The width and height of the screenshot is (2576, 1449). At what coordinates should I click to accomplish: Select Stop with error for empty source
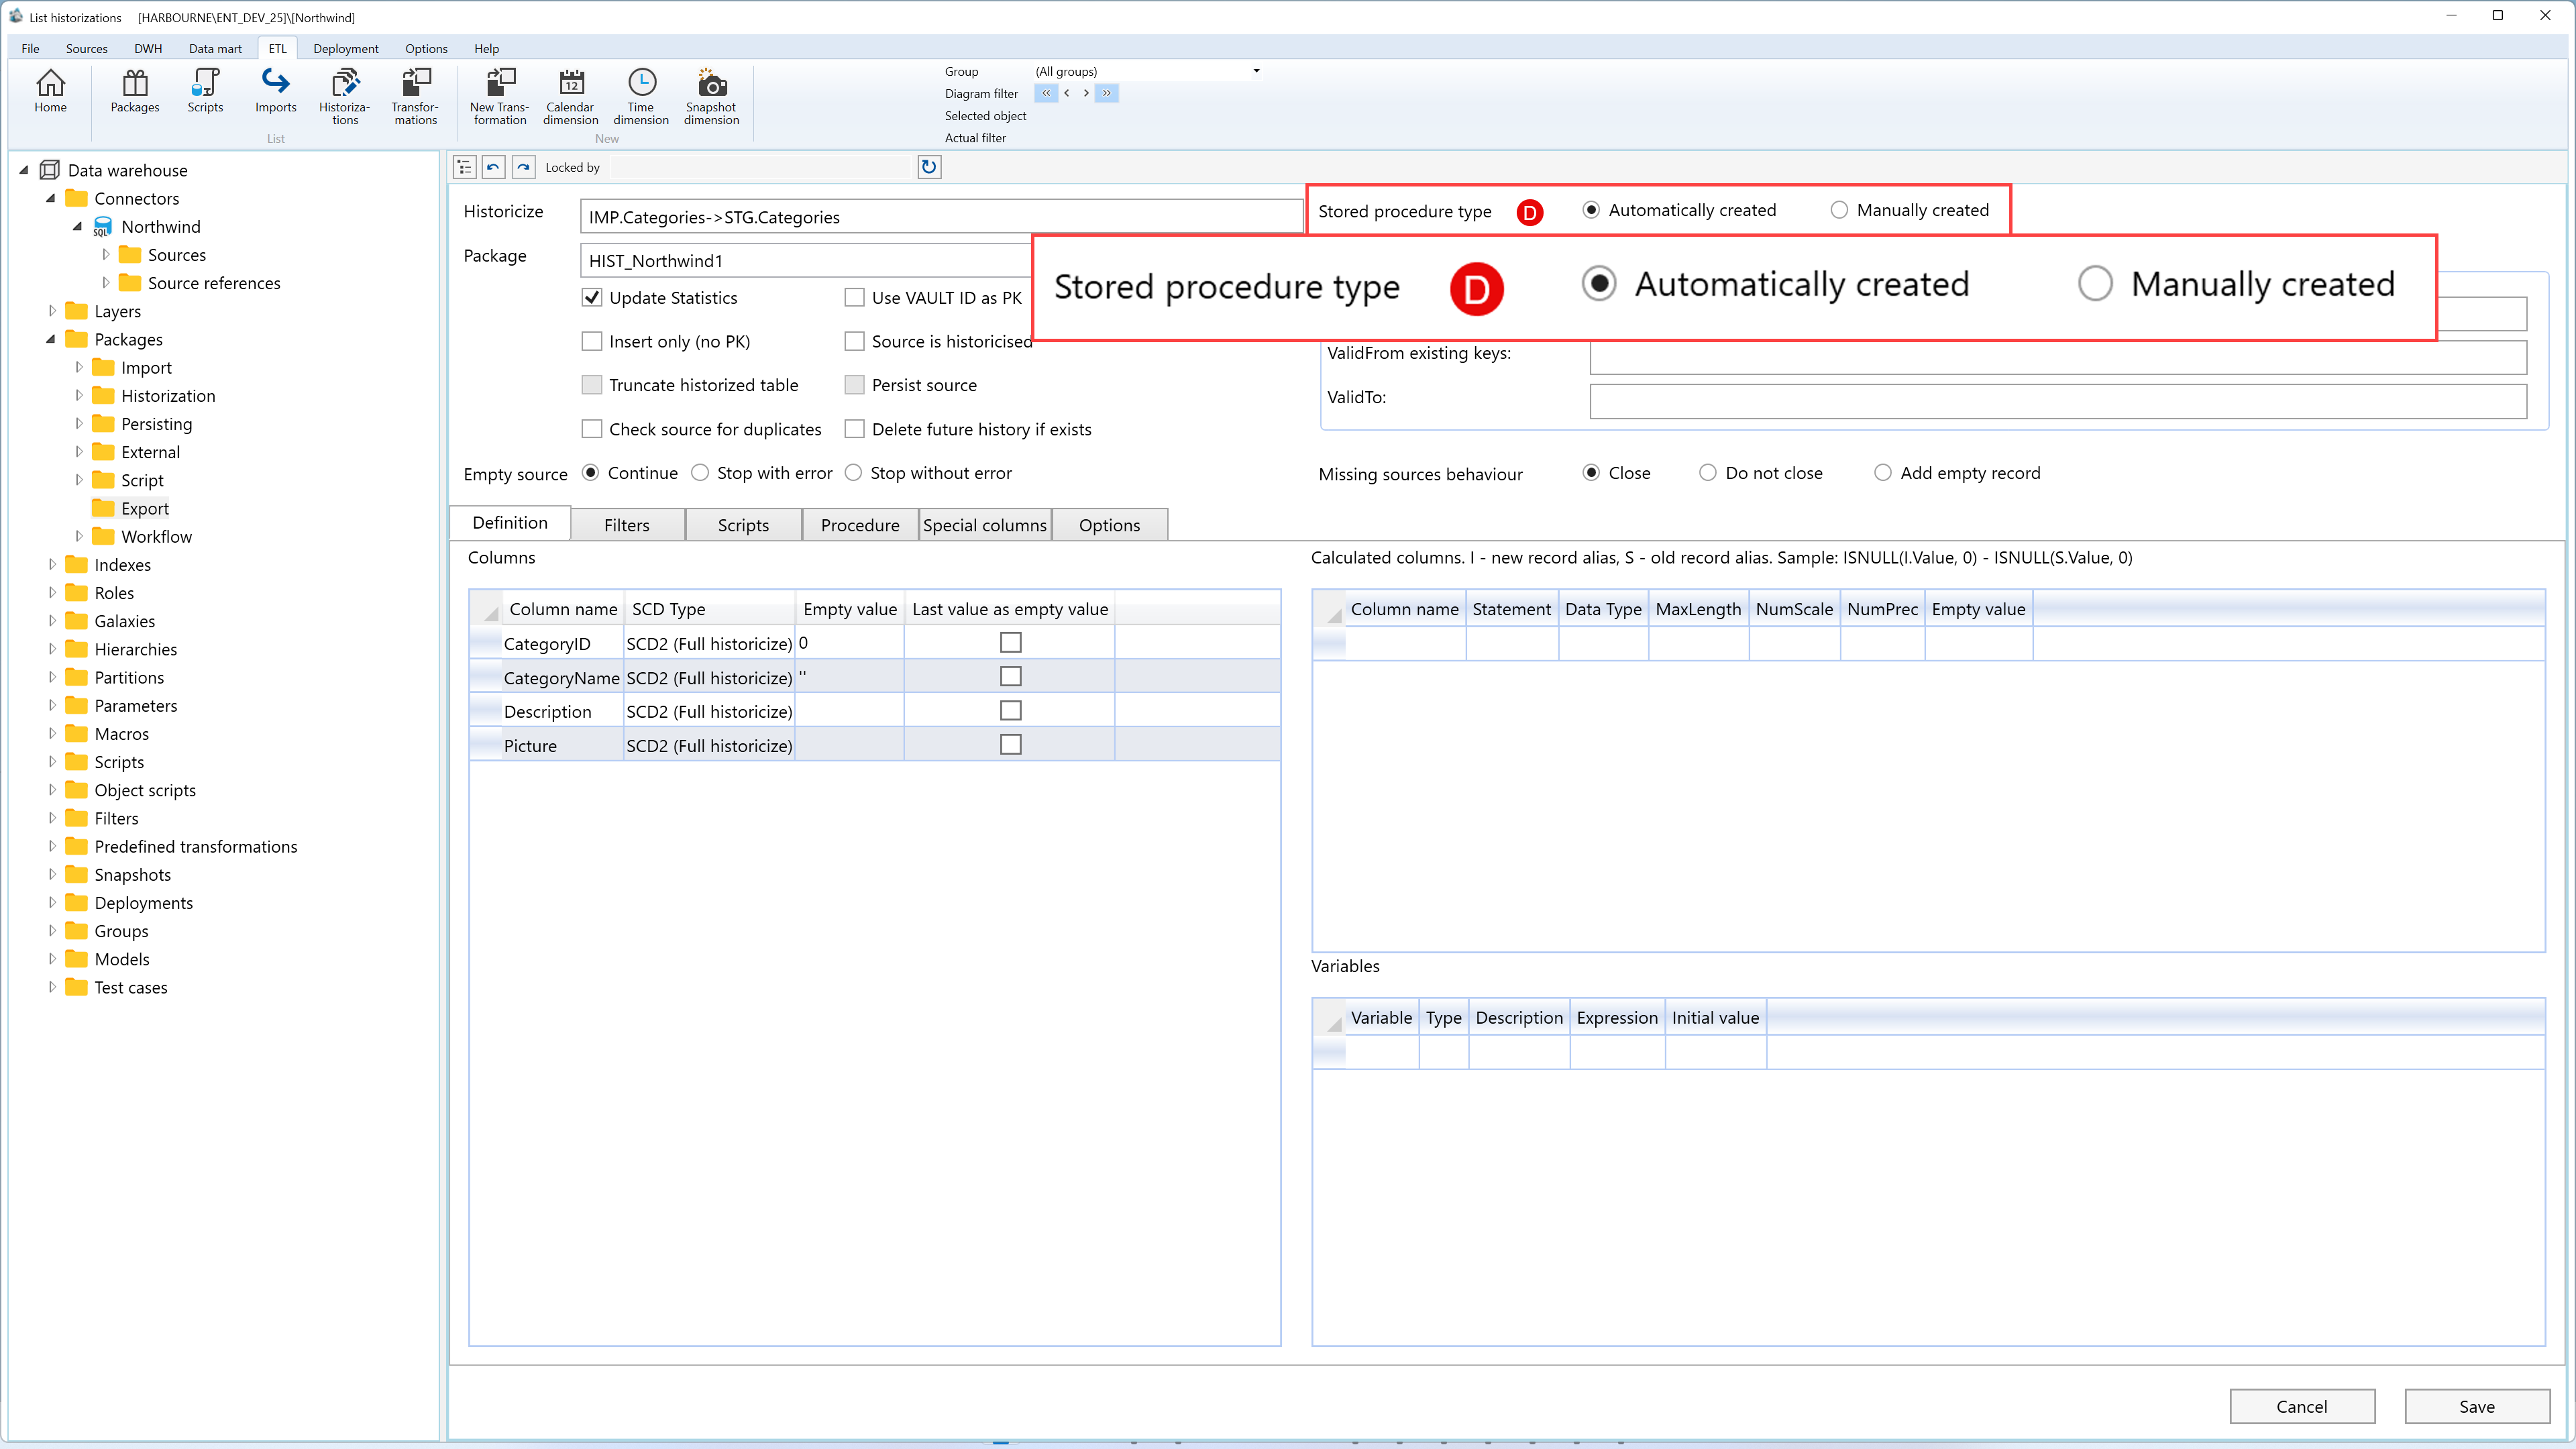(700, 473)
